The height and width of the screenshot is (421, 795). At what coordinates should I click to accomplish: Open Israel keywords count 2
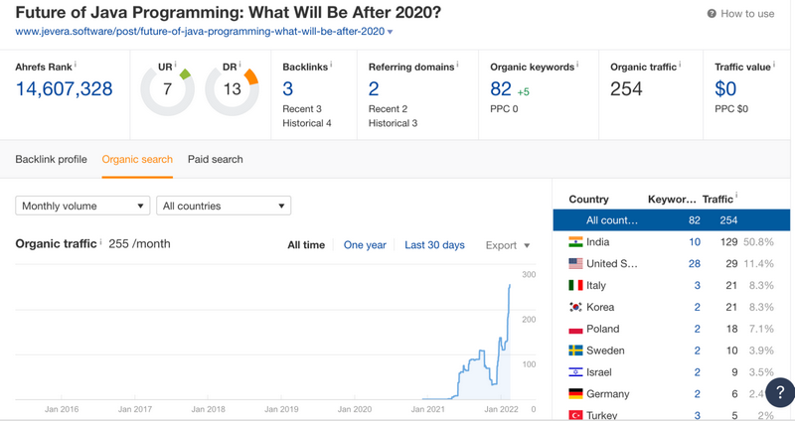[x=698, y=372]
